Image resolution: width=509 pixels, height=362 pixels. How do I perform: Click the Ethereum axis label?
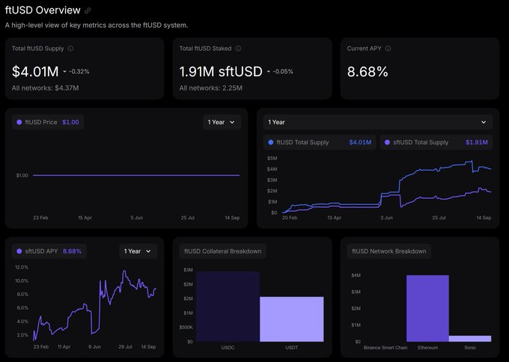click(x=427, y=347)
